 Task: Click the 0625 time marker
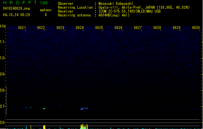click(99, 27)
